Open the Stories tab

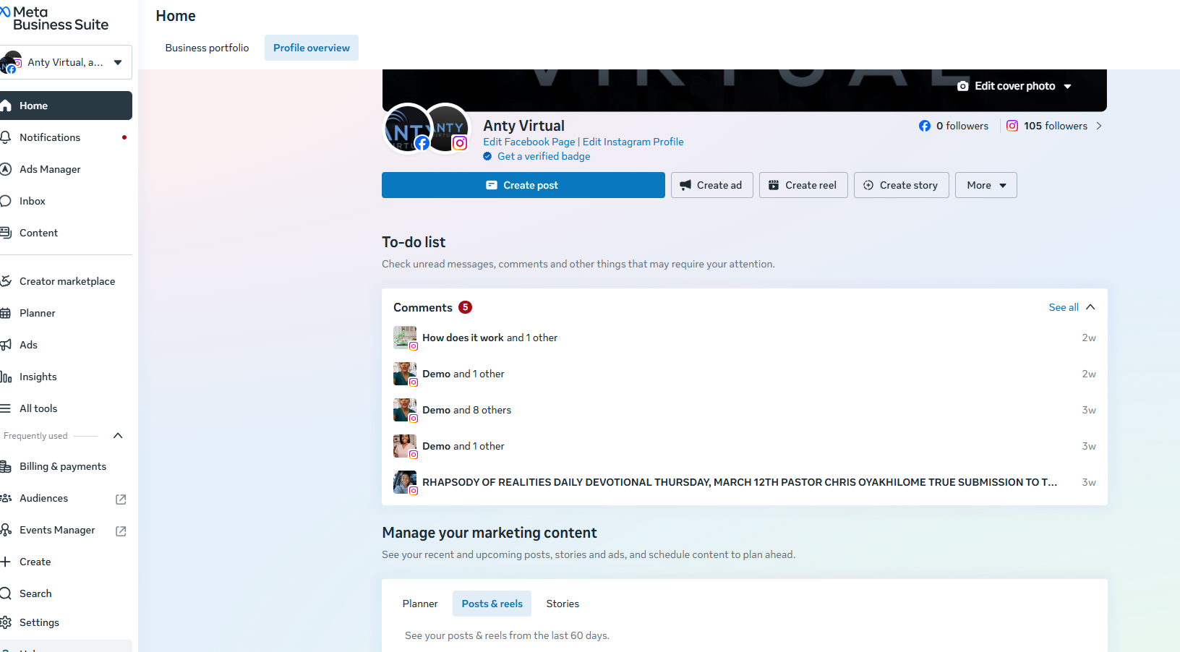(563, 604)
